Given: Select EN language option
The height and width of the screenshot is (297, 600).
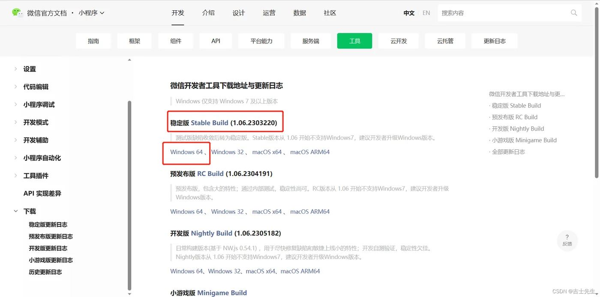Looking at the screenshot, I should point(426,13).
